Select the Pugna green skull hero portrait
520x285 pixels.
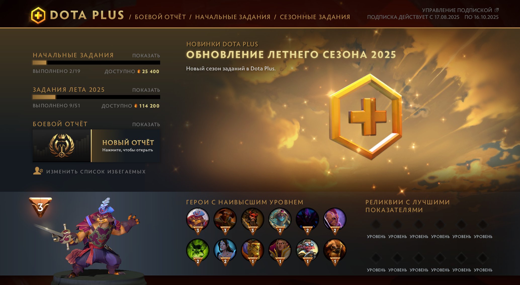[198, 250]
